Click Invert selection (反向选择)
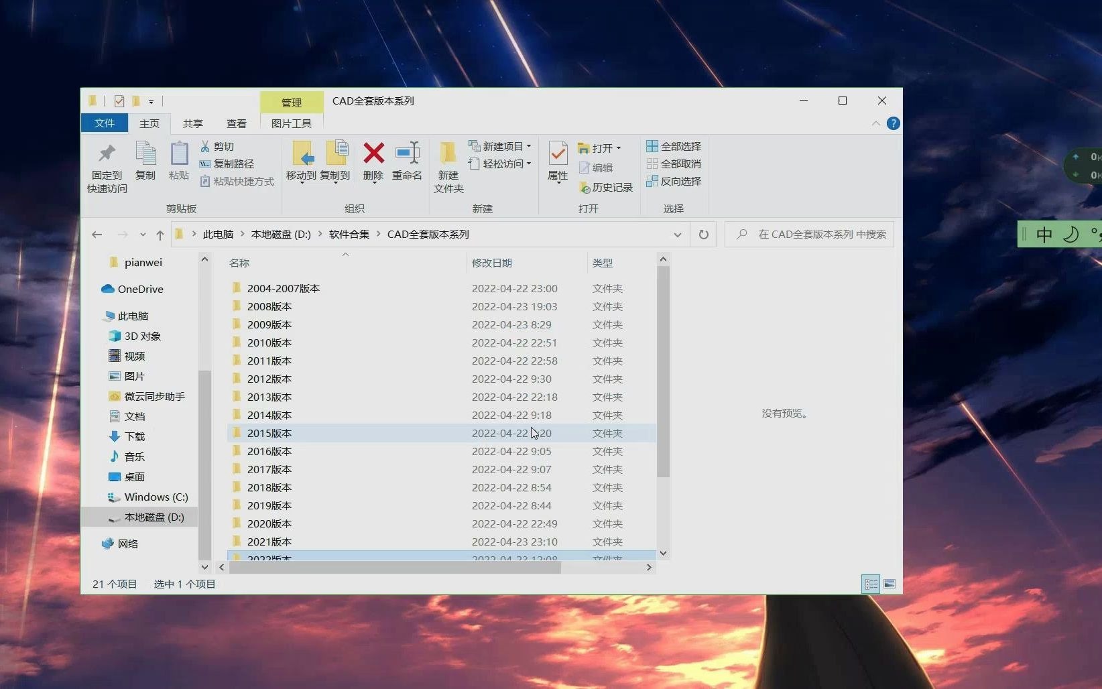Screen dimensions: 1102x689 tap(674, 181)
